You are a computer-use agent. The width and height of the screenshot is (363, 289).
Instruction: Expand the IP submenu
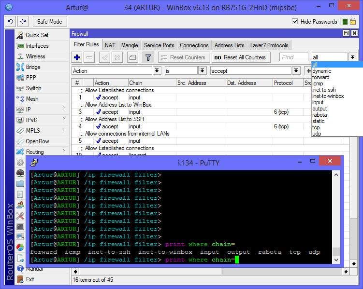(64, 109)
